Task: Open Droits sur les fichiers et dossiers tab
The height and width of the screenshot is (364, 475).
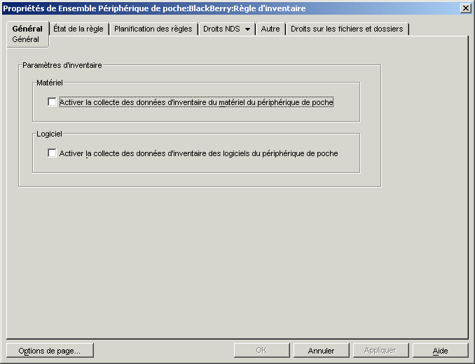Action: (347, 29)
